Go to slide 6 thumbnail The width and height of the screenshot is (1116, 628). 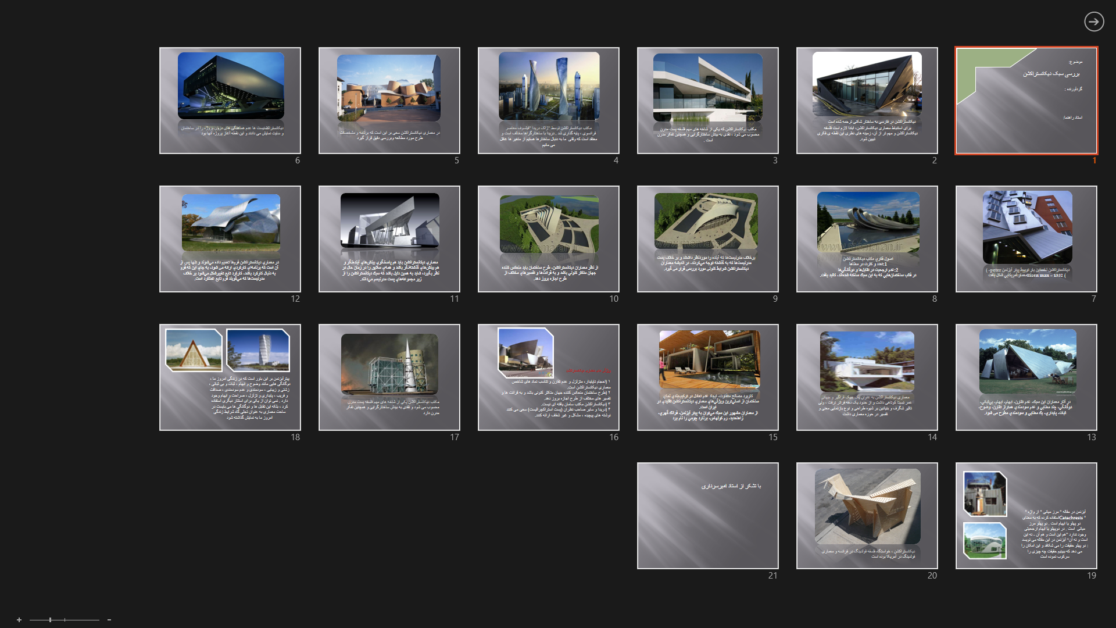pyautogui.click(x=230, y=101)
